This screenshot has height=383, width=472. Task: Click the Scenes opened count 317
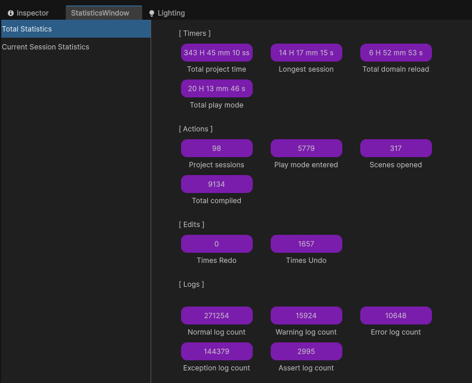point(396,148)
